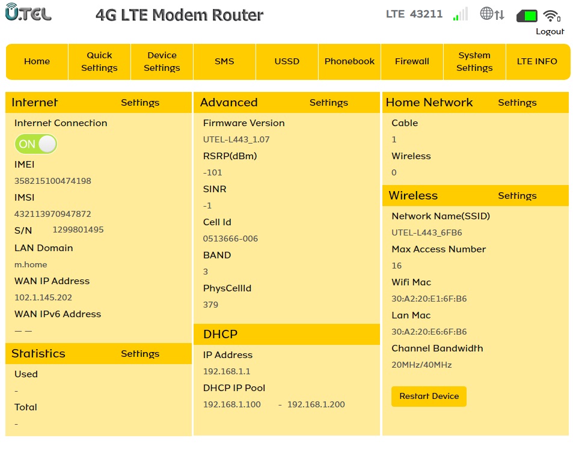This screenshot has height=450, width=573.
Task: Select WAN IP address 102.1.145.202
Action: [x=43, y=297]
